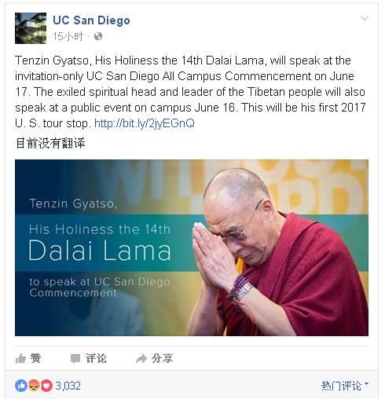
Task: Open the 15小时 timestamp link
Action: click(x=68, y=36)
